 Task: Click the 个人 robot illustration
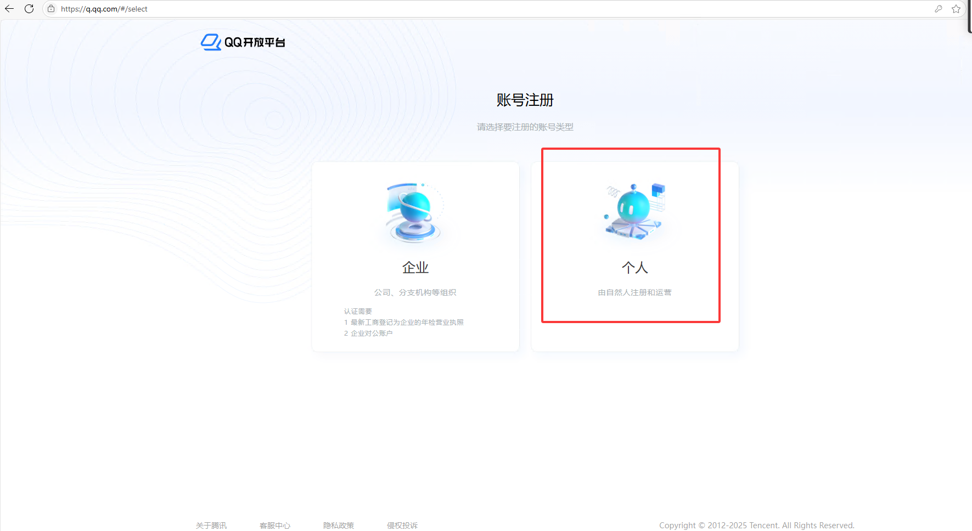tap(635, 212)
